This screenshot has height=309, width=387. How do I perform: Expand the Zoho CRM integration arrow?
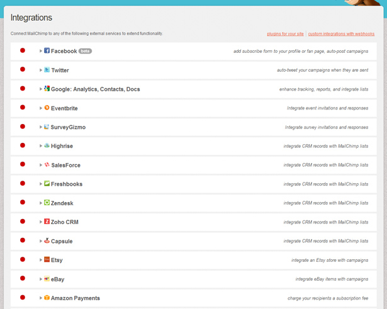coord(41,222)
